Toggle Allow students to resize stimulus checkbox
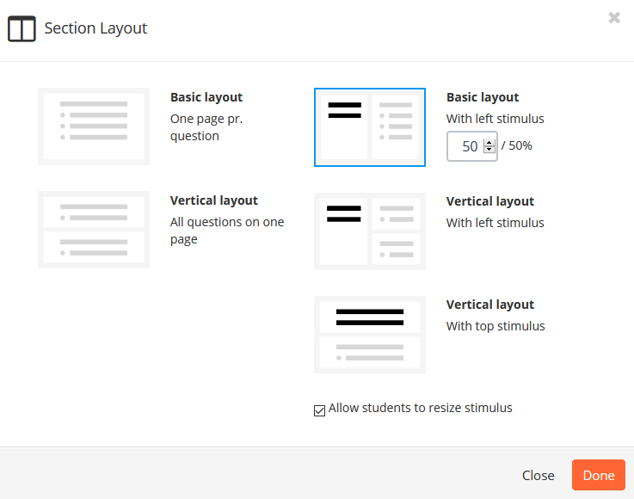This screenshot has height=499, width=634. pos(319,410)
